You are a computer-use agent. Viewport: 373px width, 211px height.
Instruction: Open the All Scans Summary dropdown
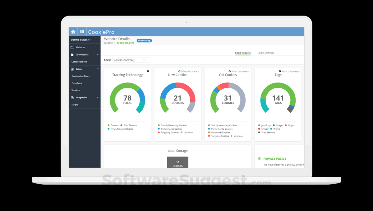click(130, 60)
